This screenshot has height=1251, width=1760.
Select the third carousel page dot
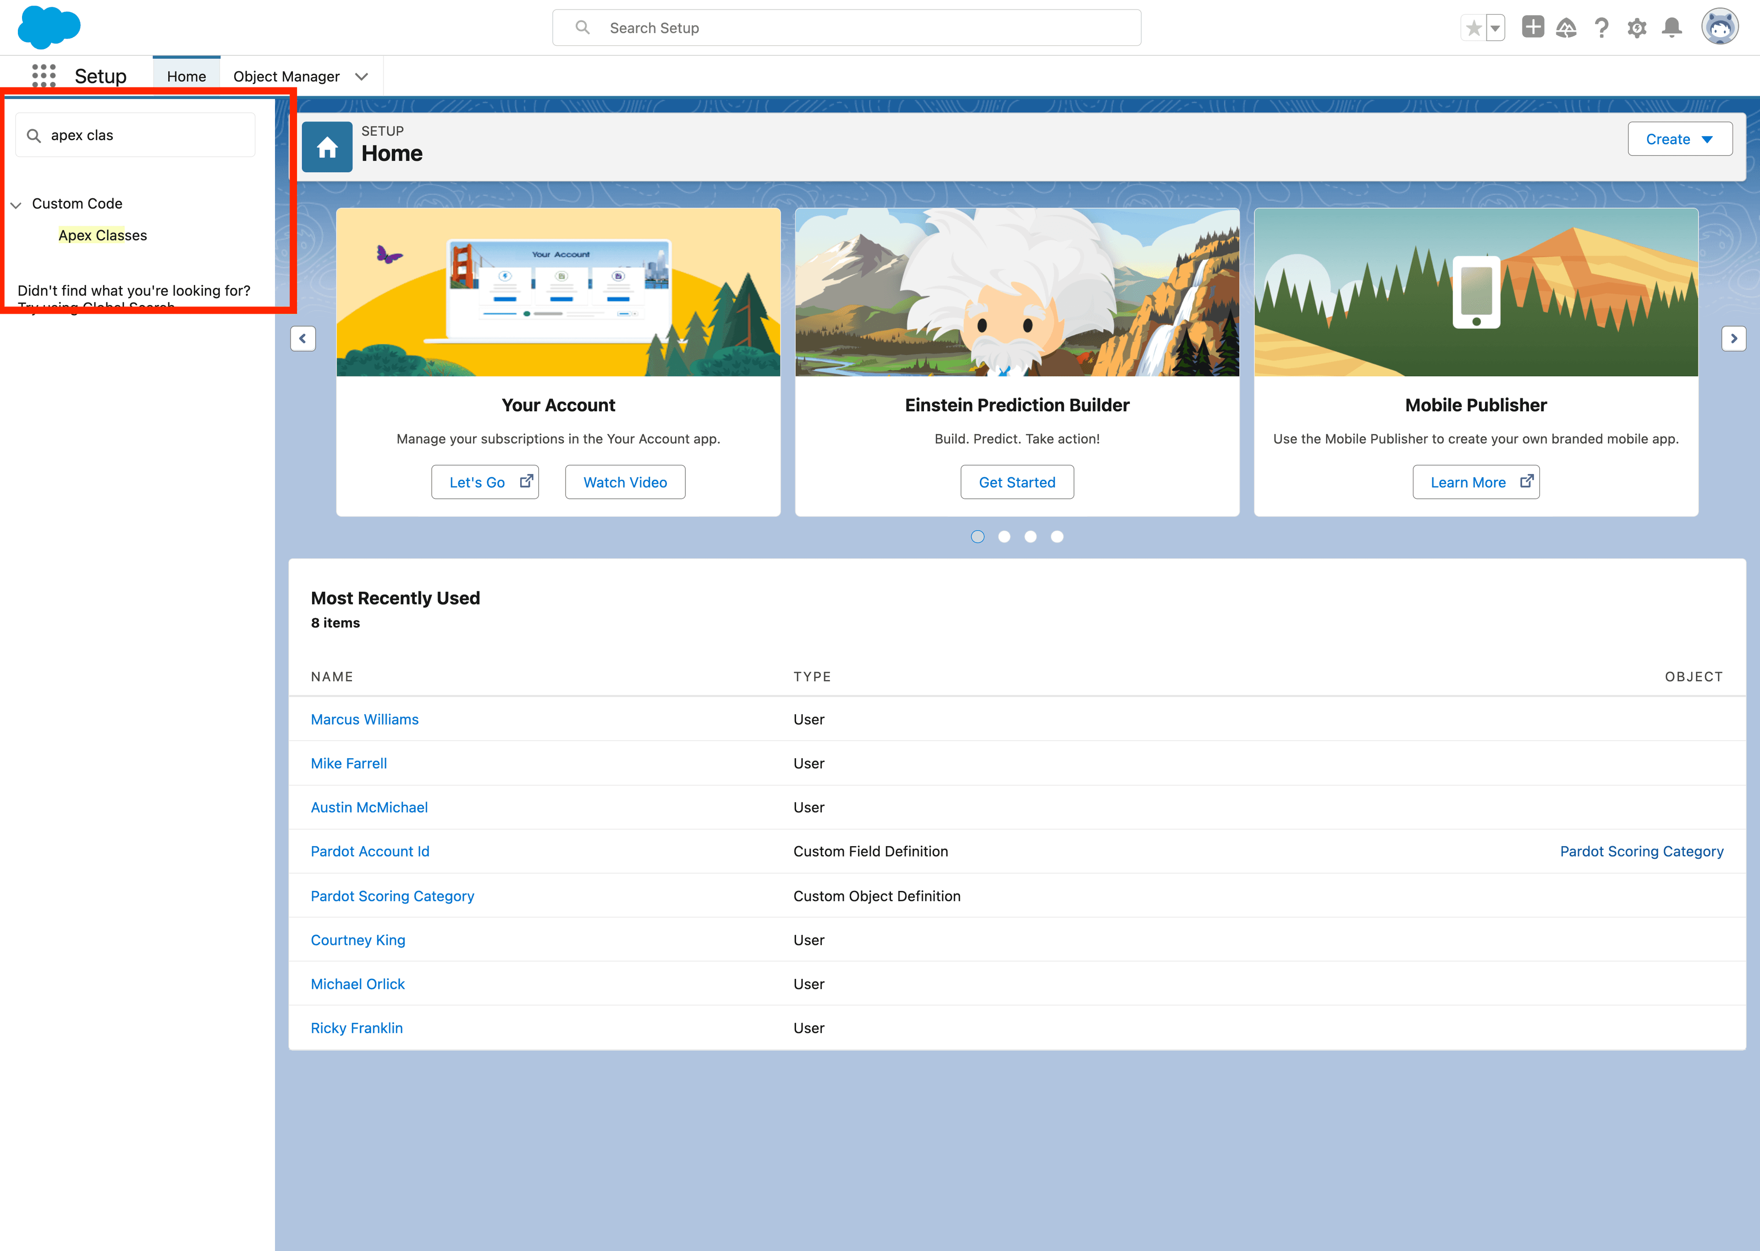pyautogui.click(x=1030, y=537)
